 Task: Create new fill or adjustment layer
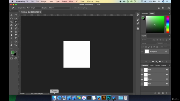tap(156, 62)
